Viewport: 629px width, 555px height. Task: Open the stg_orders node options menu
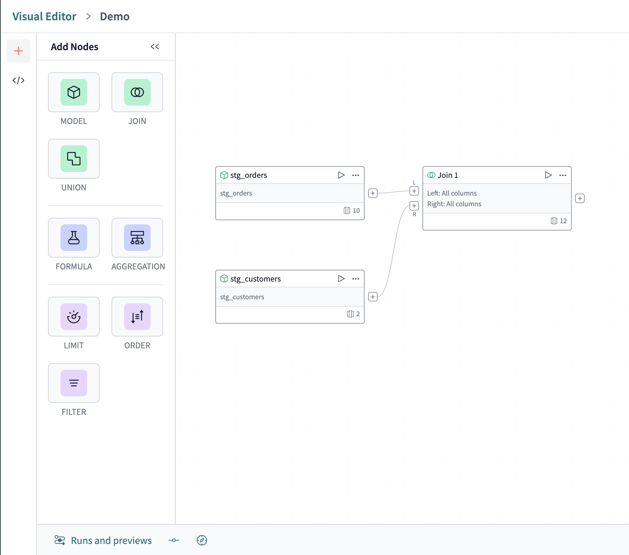pos(355,175)
